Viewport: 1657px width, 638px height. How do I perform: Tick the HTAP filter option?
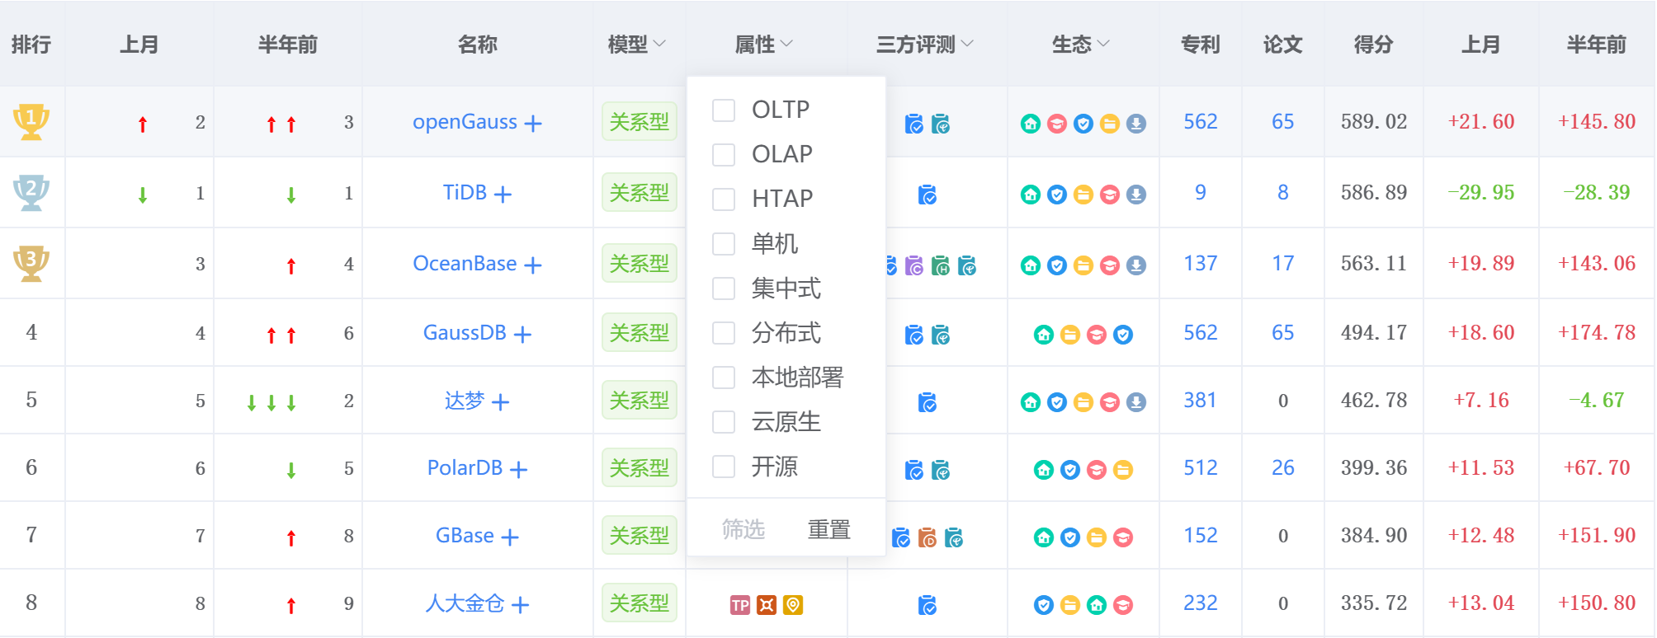[x=724, y=199]
